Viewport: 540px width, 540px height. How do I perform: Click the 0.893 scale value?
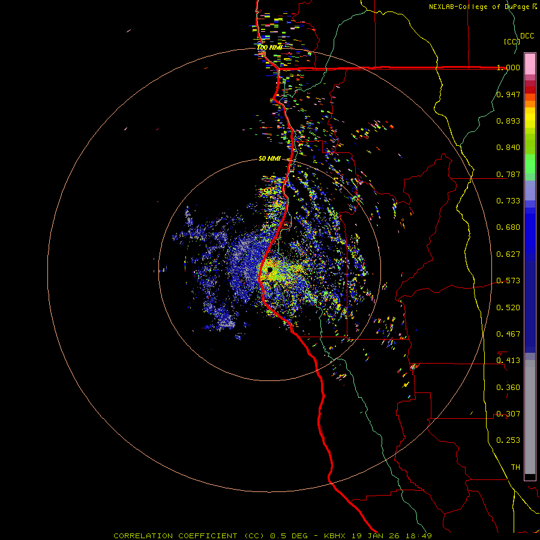pos(508,121)
